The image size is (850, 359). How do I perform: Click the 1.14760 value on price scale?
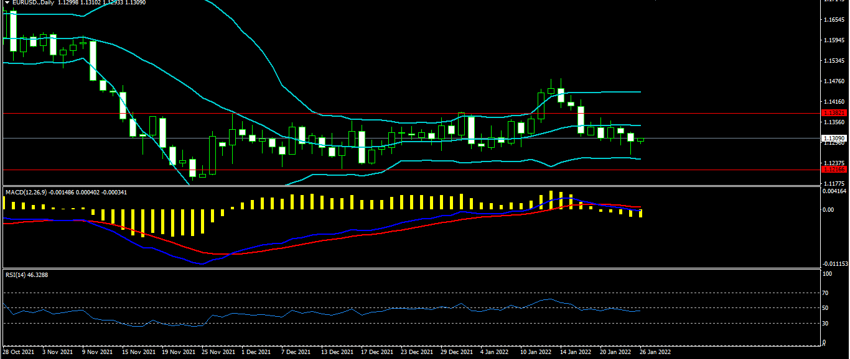[x=833, y=81]
